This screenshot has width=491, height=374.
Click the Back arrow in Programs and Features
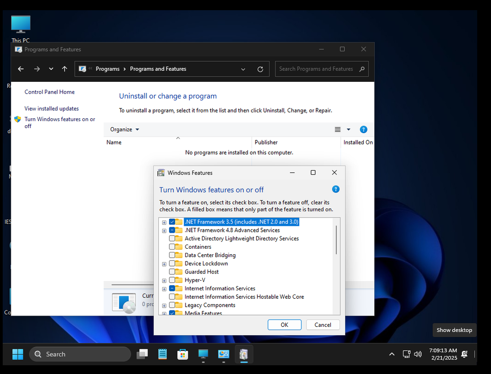coord(21,69)
